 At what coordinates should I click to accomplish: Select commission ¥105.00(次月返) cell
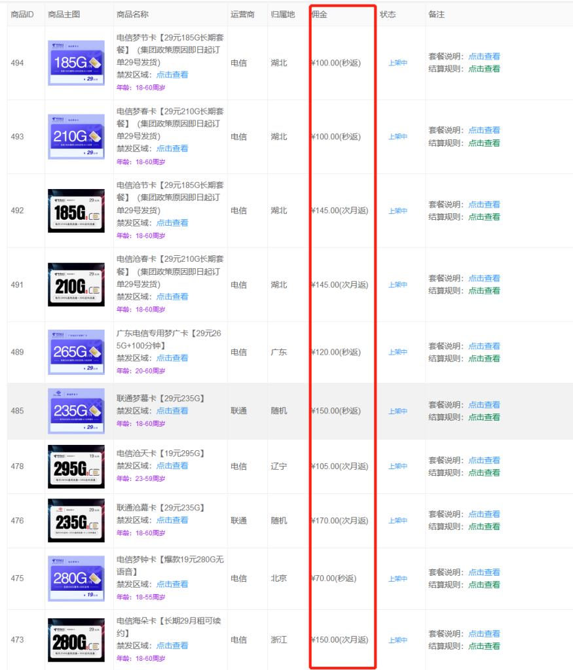339,466
